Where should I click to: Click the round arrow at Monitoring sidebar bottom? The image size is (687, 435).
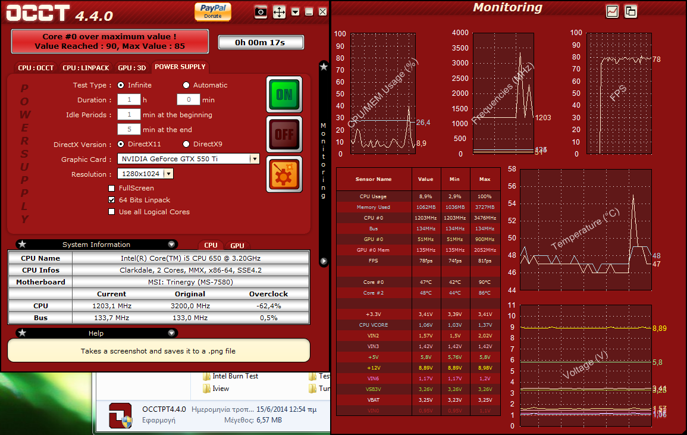[324, 261]
